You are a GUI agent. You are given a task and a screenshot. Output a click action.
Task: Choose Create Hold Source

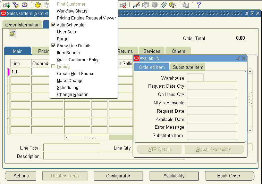[76, 74]
